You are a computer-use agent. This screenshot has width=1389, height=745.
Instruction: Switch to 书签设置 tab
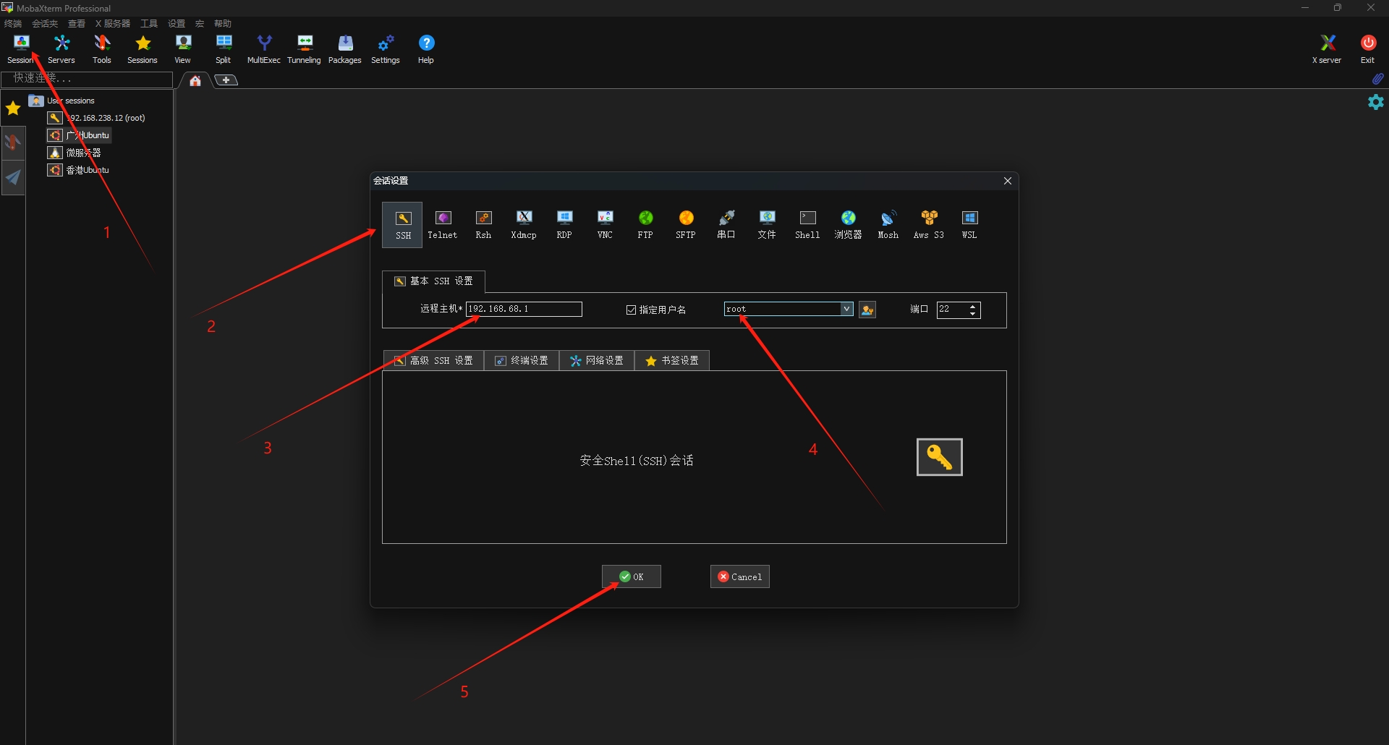coord(672,360)
